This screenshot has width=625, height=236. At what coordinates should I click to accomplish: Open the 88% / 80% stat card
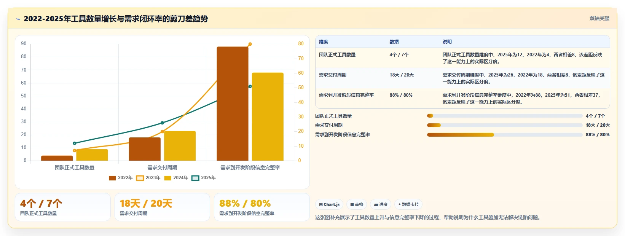click(262, 207)
